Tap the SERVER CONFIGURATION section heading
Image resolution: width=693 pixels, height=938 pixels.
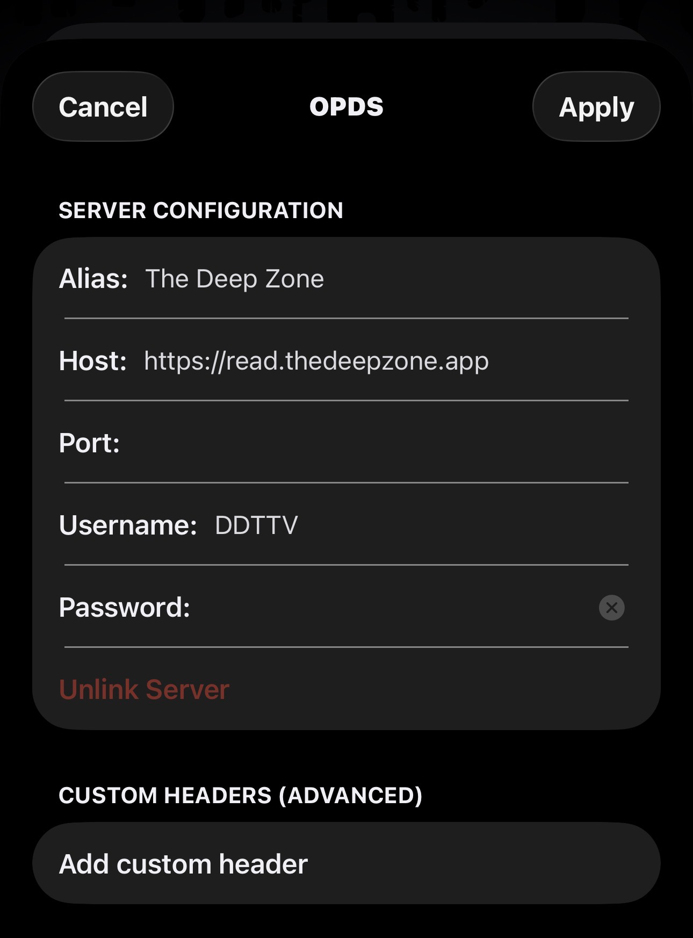tap(200, 211)
